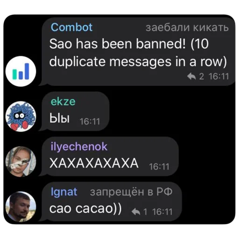
Task: Click the 16:11 timestamp on ilyechenok's message
Action: click(x=159, y=167)
